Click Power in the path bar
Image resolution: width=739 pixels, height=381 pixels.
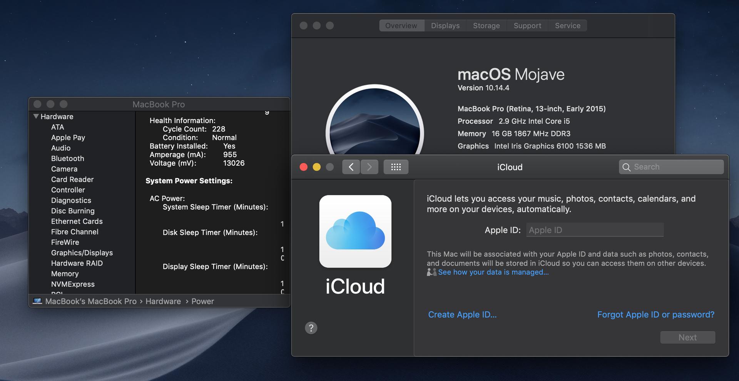click(x=203, y=301)
